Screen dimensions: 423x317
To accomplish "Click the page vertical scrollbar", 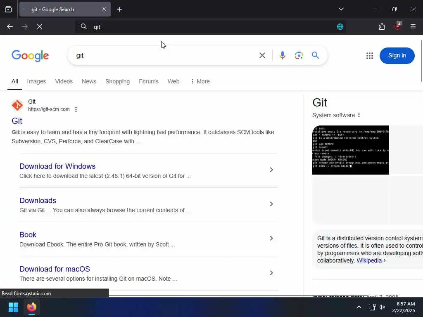I will [421, 61].
